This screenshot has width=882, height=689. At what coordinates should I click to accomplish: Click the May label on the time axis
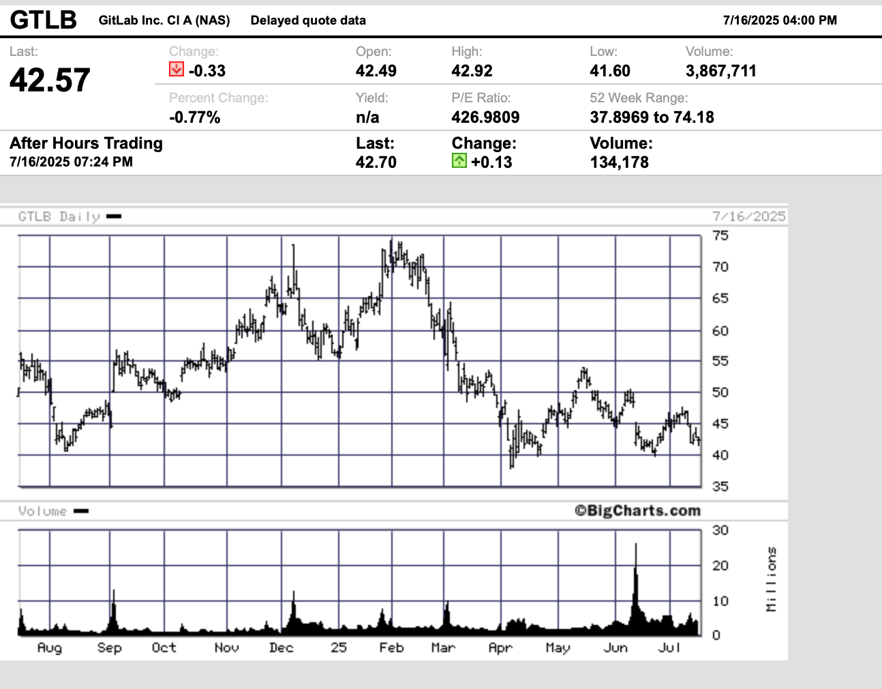pos(558,647)
